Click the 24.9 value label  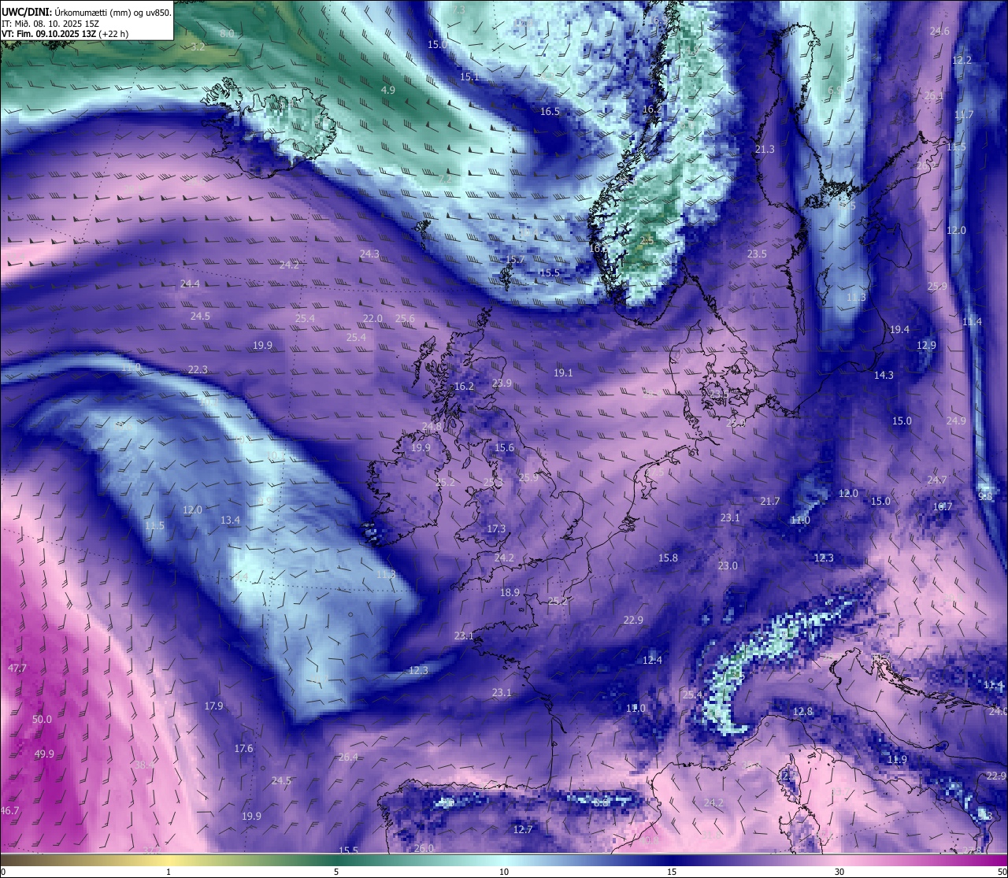[956, 421]
